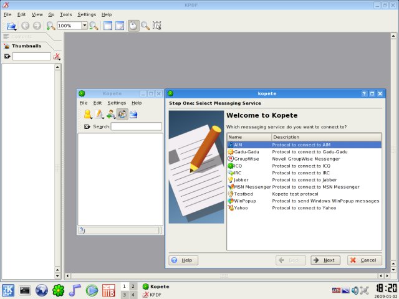Open the Settings menu in Kopete window
399x299 pixels.
pos(116,103)
